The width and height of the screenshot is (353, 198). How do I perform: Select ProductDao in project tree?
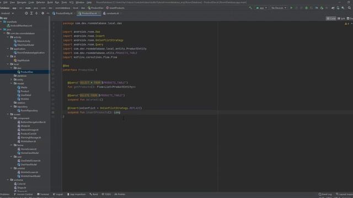26,72
